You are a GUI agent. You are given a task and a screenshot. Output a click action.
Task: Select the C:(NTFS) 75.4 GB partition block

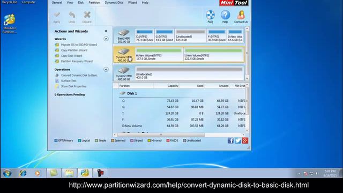145,36
